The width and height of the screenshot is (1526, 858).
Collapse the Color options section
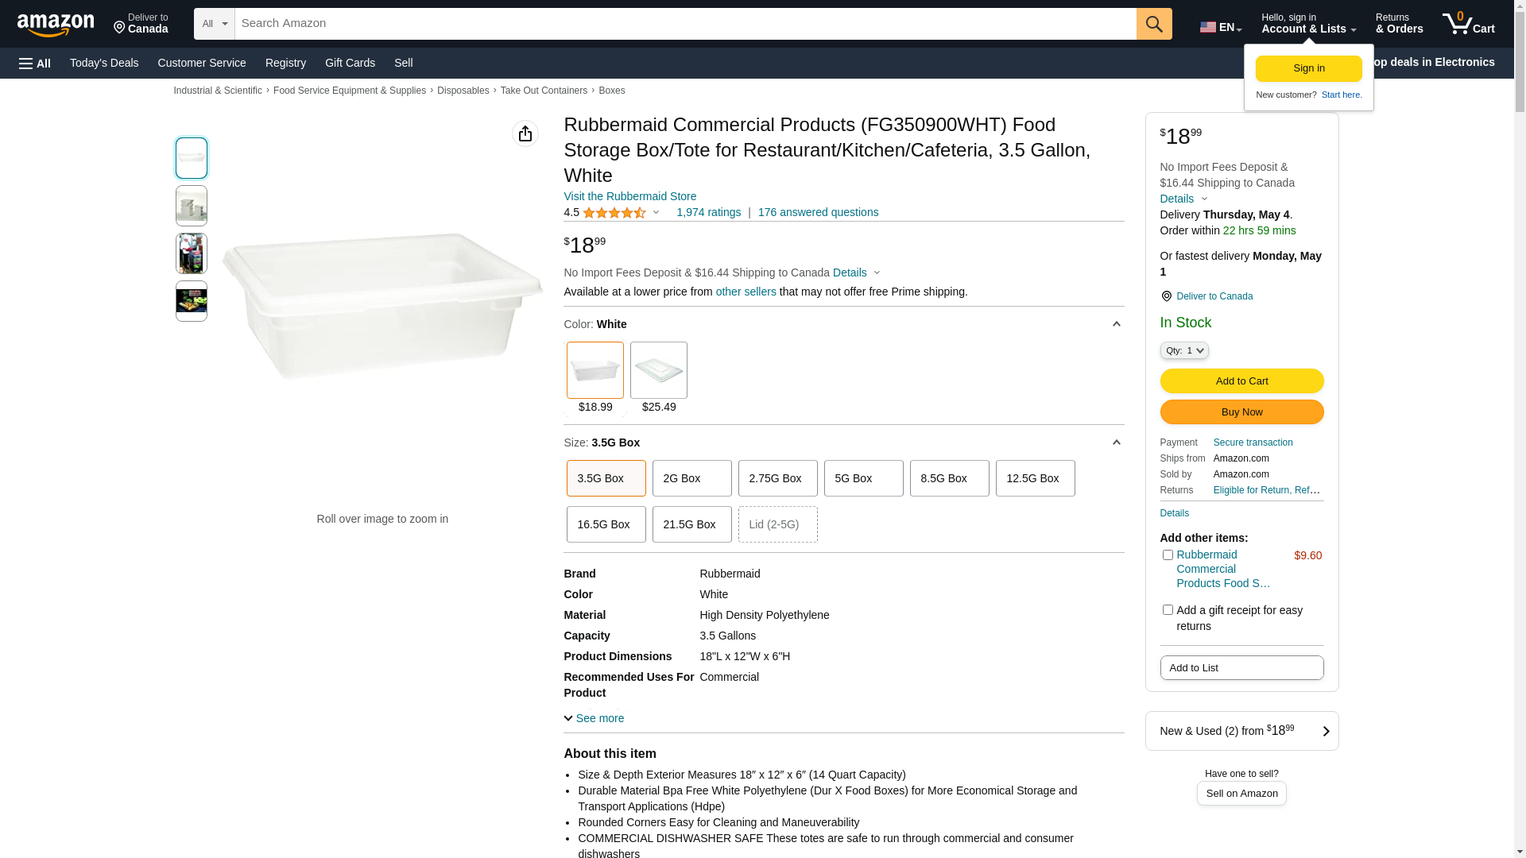tap(1117, 324)
